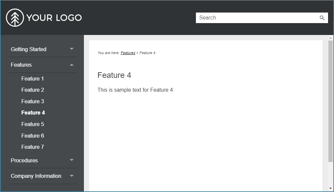Select Feature 1 in the sidebar
The width and height of the screenshot is (334, 192).
33,79
